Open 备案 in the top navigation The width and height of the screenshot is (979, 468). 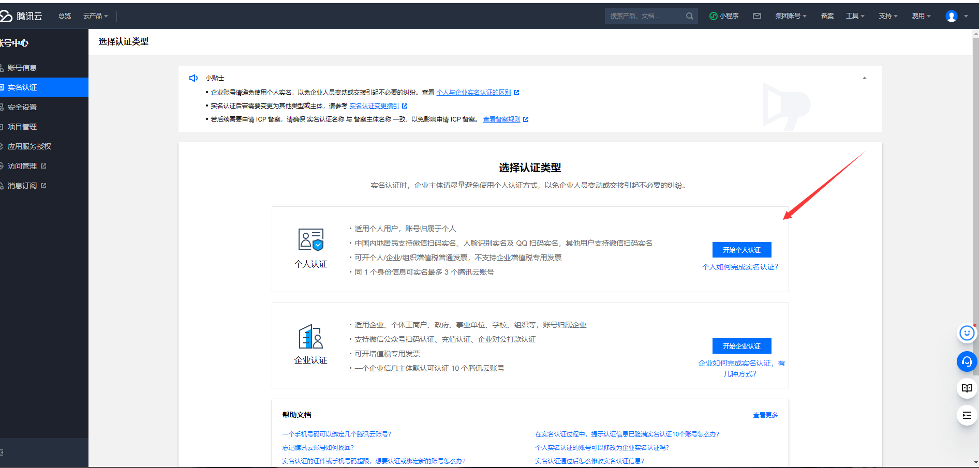tap(827, 16)
